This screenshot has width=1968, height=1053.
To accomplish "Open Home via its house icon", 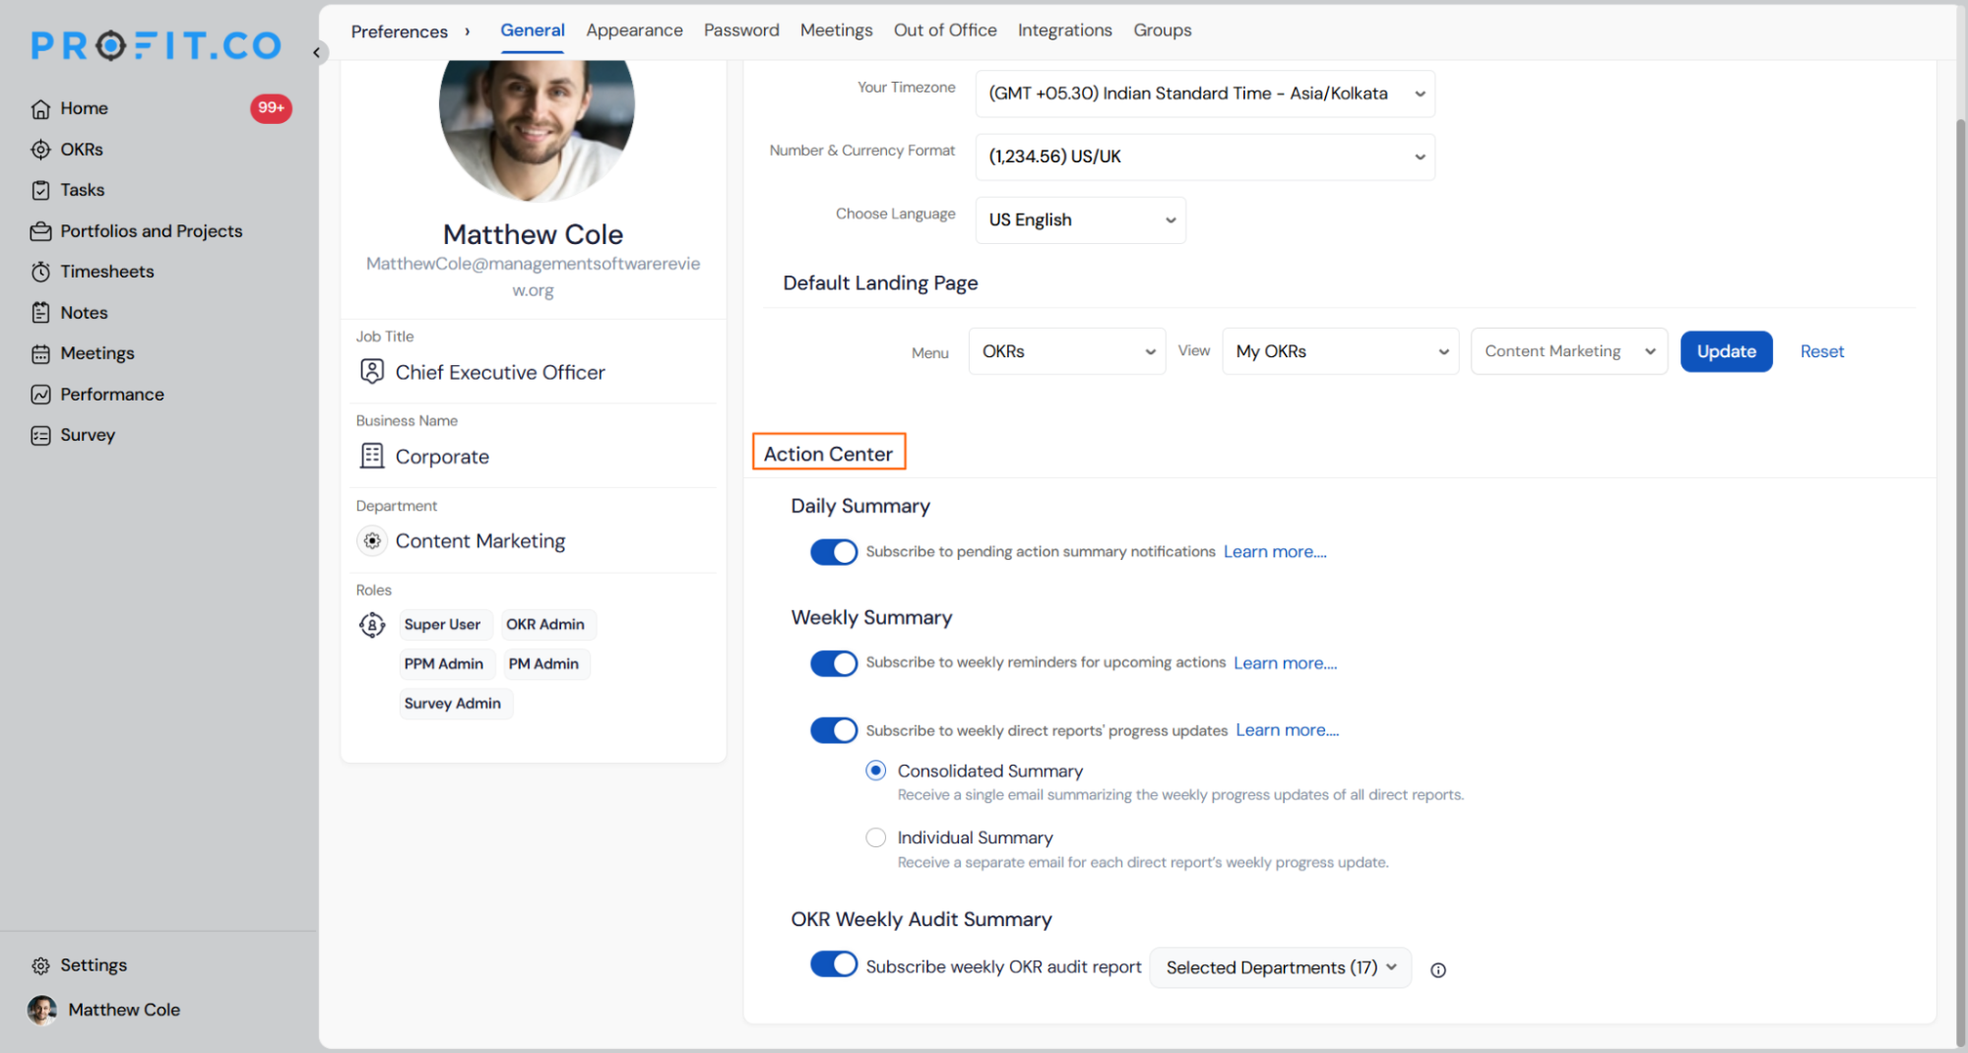I will coord(40,109).
